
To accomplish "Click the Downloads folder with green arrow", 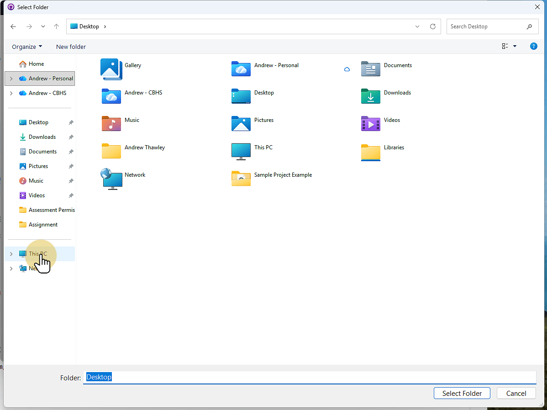I will click(370, 96).
